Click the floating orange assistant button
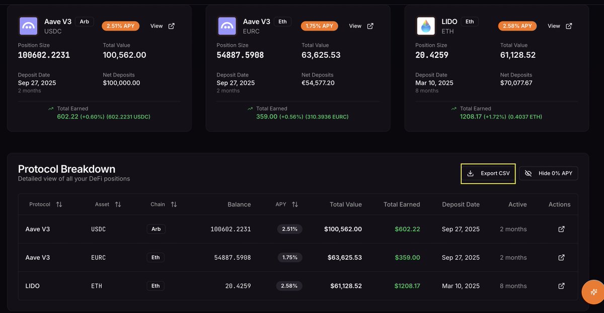The height and width of the screenshot is (313, 604). 592,292
